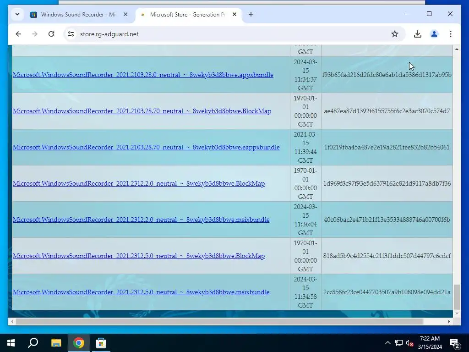Click hash starting 818ad5b9c4d2554c
This screenshot has width=469, height=352.
[x=387, y=256]
